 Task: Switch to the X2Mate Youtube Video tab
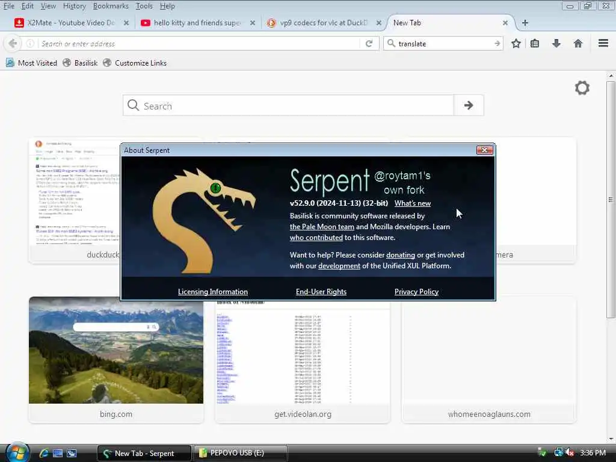71,23
